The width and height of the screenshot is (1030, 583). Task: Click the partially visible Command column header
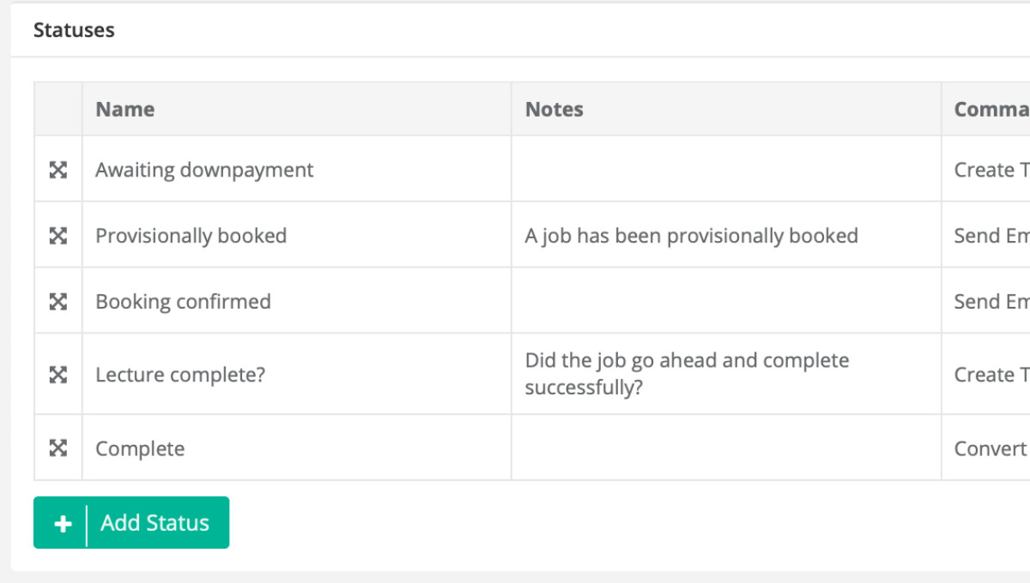pyautogui.click(x=991, y=110)
